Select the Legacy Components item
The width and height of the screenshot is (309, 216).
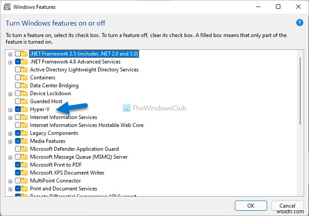pos(54,133)
